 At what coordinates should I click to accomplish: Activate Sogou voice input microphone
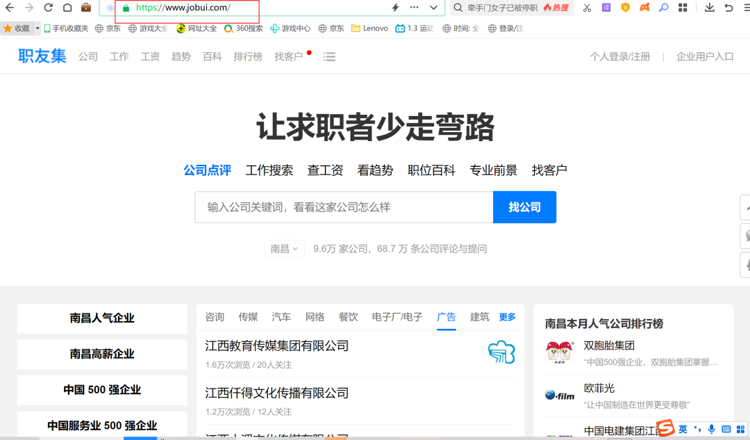click(x=710, y=429)
